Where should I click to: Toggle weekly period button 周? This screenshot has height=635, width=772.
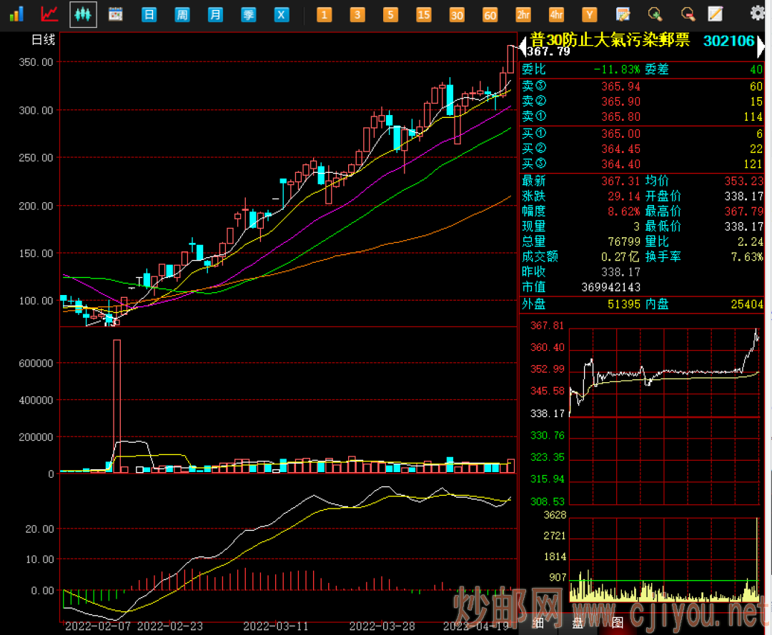point(182,14)
